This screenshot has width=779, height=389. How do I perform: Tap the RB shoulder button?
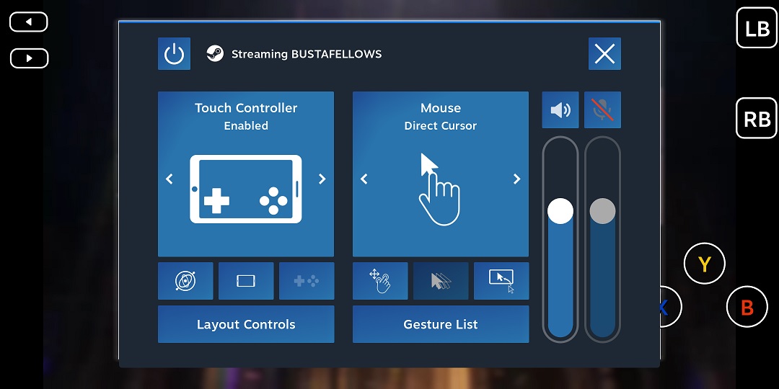pyautogui.click(x=757, y=118)
